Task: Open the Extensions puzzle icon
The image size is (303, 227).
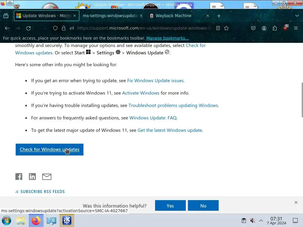Action: [x=275, y=28]
